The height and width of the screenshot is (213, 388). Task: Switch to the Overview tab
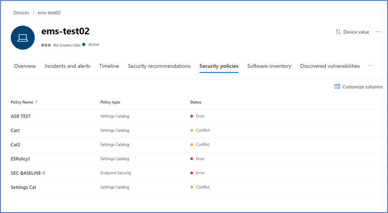25,66
